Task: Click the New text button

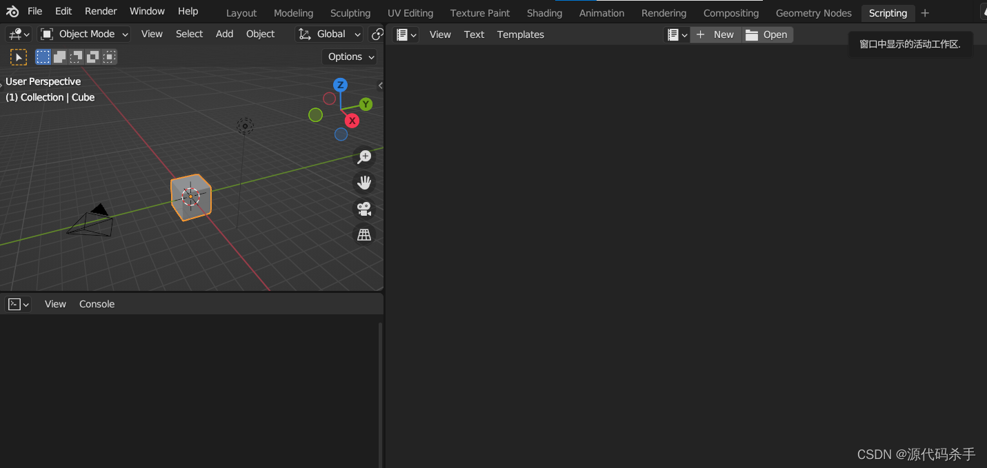Action: (716, 34)
